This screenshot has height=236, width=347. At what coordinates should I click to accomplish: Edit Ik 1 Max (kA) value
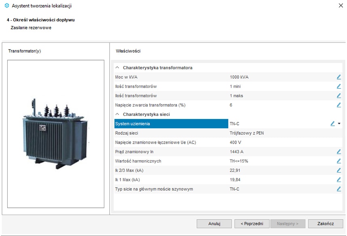[x=339, y=180]
